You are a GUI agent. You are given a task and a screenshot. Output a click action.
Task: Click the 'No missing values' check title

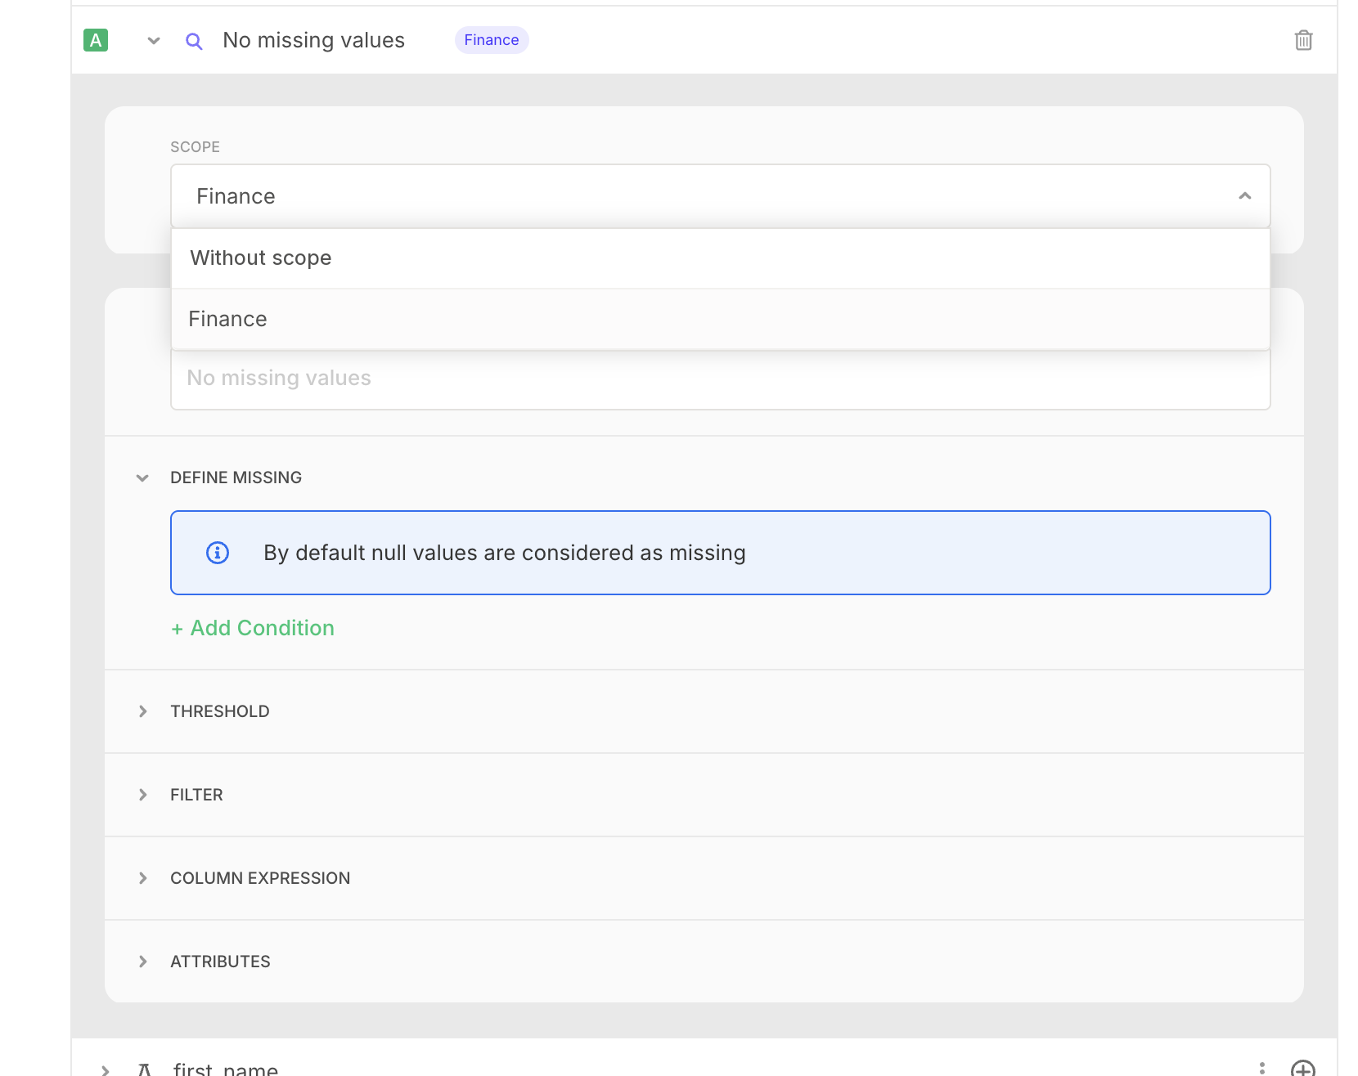tap(314, 40)
